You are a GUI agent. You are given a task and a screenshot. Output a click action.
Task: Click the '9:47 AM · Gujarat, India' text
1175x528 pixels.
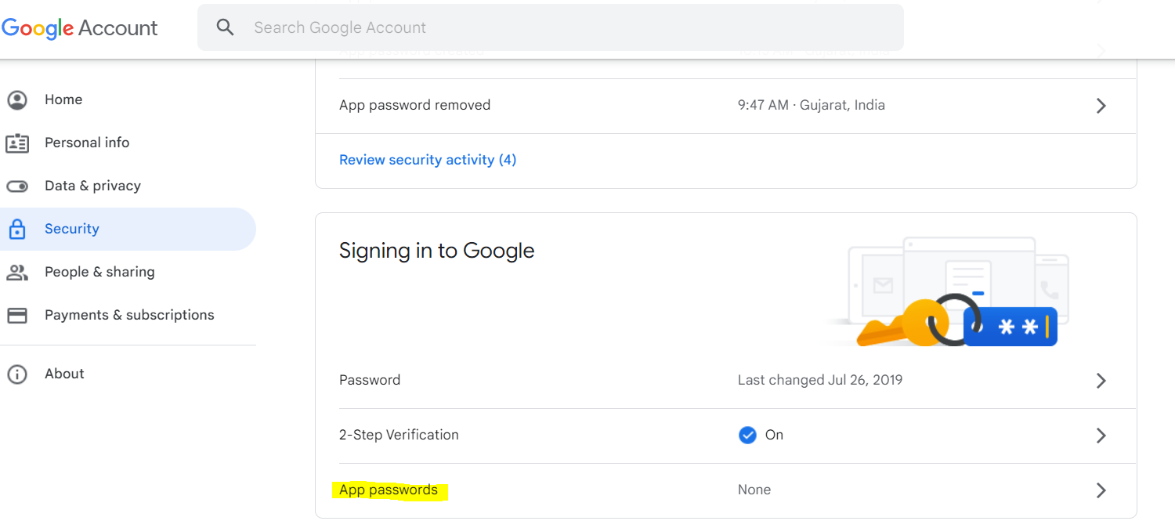pos(812,105)
